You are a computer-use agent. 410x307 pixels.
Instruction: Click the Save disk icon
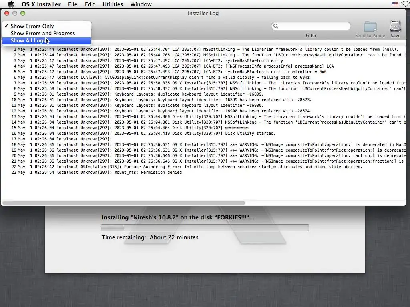[x=395, y=27]
